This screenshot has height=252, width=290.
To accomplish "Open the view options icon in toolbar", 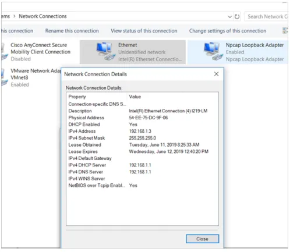I will pyautogui.click(x=285, y=30).
